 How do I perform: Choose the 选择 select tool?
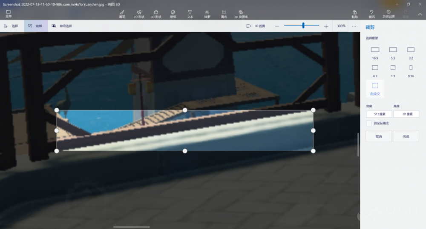point(11,26)
